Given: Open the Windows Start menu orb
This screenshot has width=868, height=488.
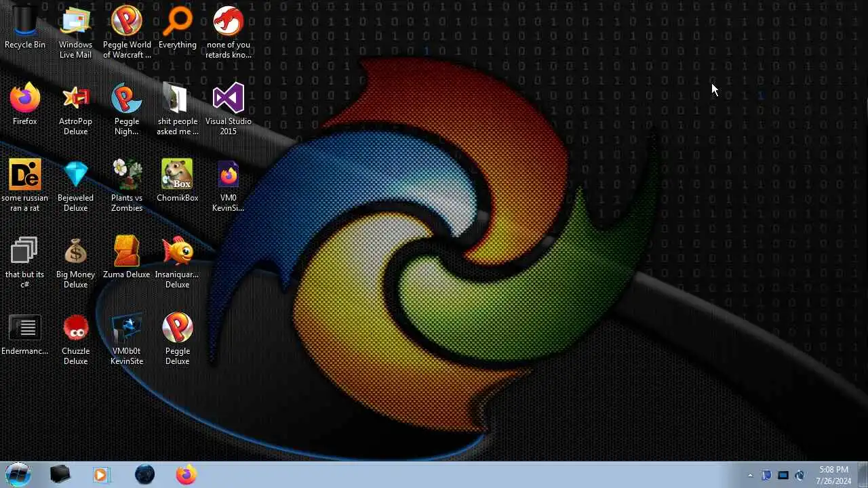Looking at the screenshot, I should pos(18,474).
